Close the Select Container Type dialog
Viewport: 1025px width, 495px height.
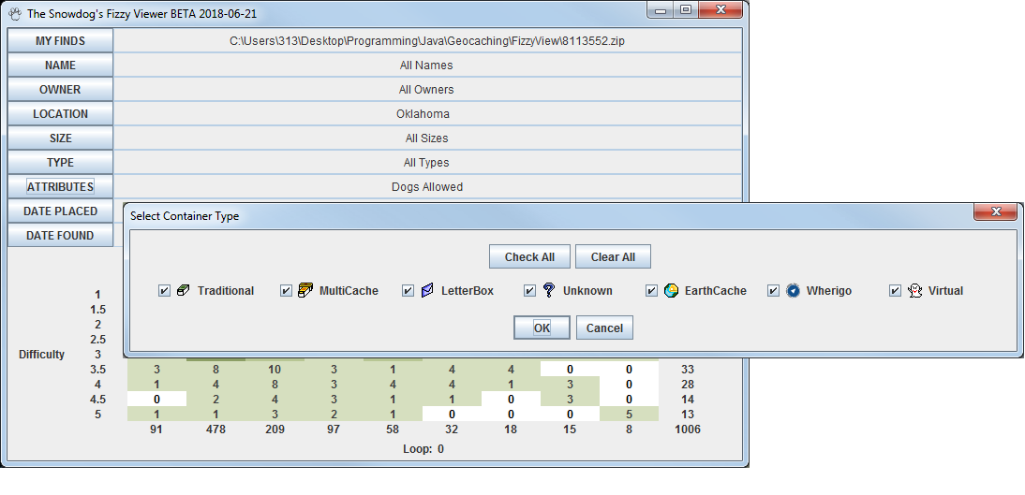coord(995,212)
